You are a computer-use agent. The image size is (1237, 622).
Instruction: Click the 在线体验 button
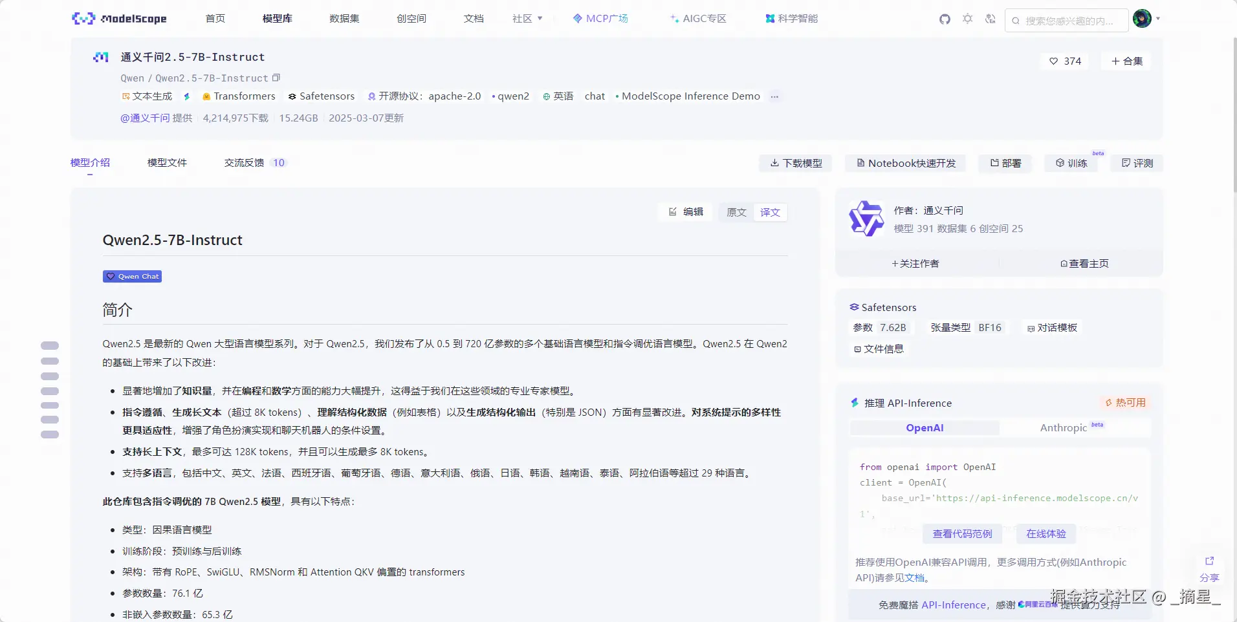1045,534
